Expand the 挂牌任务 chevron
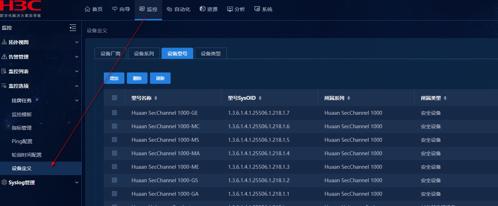498x206 pixels. (77, 101)
